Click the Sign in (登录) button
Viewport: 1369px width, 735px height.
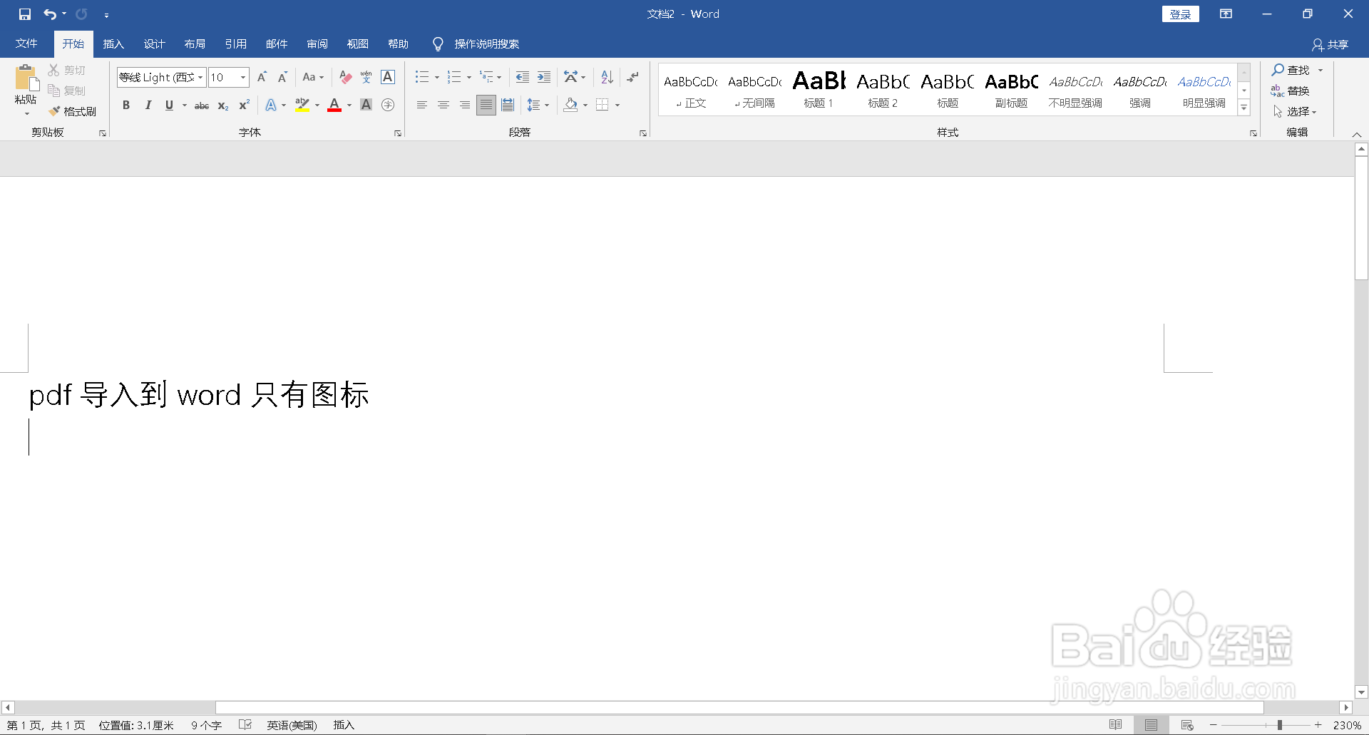[1181, 14]
